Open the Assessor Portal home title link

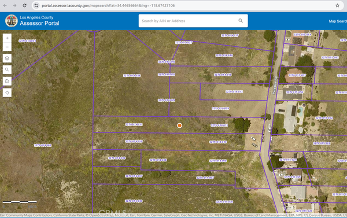[x=39, y=23]
